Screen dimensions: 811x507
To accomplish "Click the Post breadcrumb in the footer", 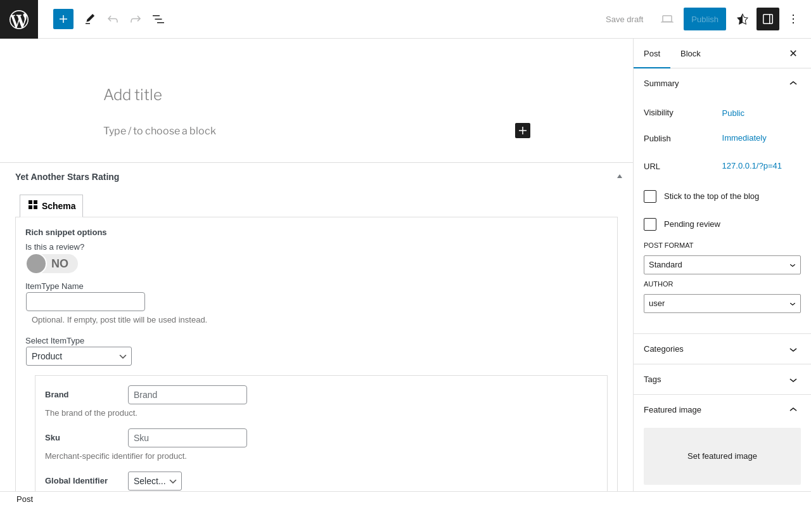I will 25,499.
